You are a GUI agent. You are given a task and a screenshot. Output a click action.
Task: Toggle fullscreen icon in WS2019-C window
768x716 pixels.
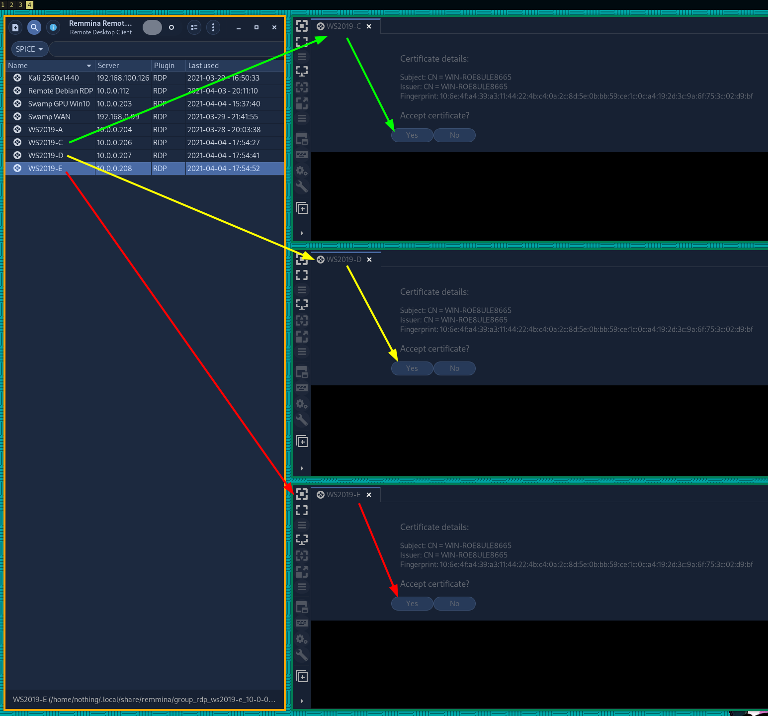coord(302,41)
